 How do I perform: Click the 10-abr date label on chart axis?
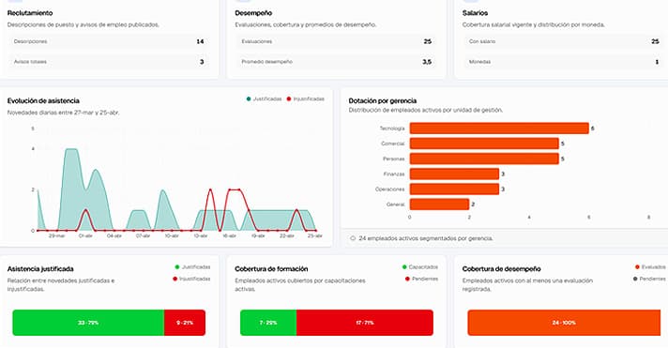click(172, 235)
